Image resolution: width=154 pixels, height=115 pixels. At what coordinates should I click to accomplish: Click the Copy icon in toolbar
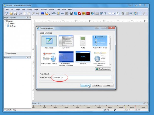[24, 13]
